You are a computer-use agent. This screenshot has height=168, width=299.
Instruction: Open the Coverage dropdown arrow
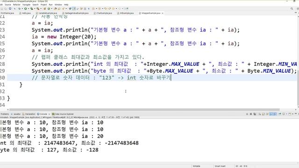coord(35,8)
